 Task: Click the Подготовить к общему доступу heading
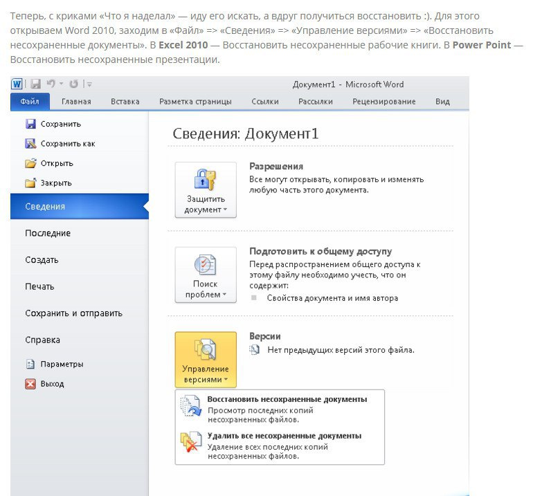pos(320,251)
